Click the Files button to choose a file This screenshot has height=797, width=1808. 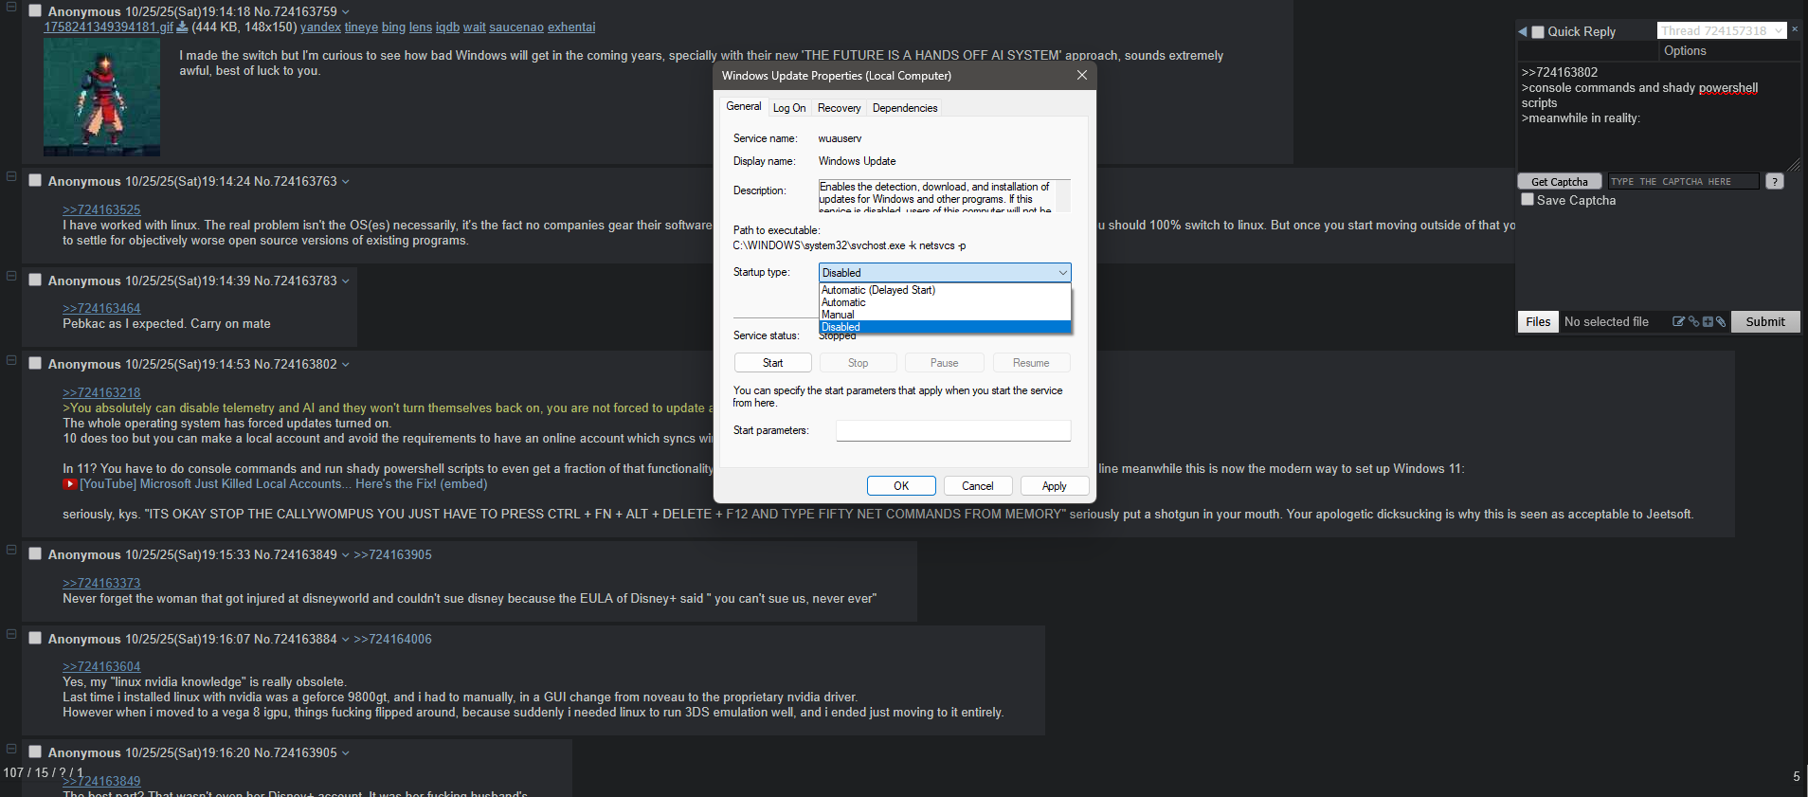tap(1538, 322)
